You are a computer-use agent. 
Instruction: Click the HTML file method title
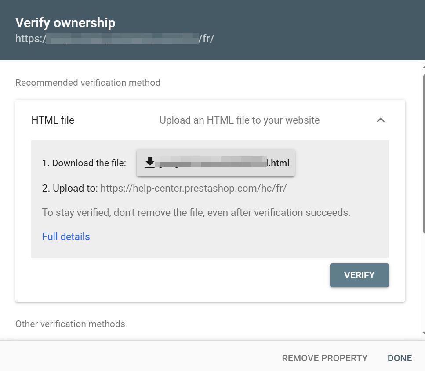click(53, 120)
